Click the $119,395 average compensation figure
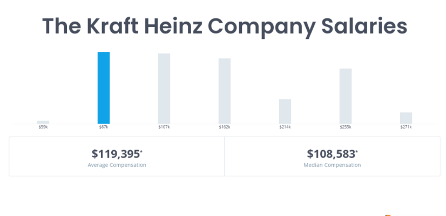Image resolution: width=446 pixels, height=216 pixels. click(x=116, y=153)
